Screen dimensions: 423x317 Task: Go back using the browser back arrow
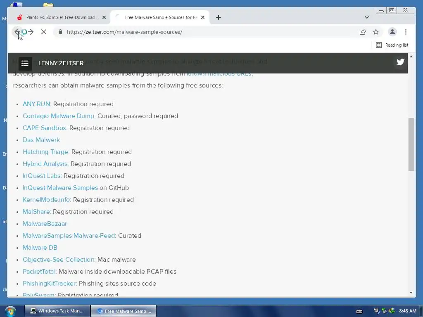(x=17, y=32)
